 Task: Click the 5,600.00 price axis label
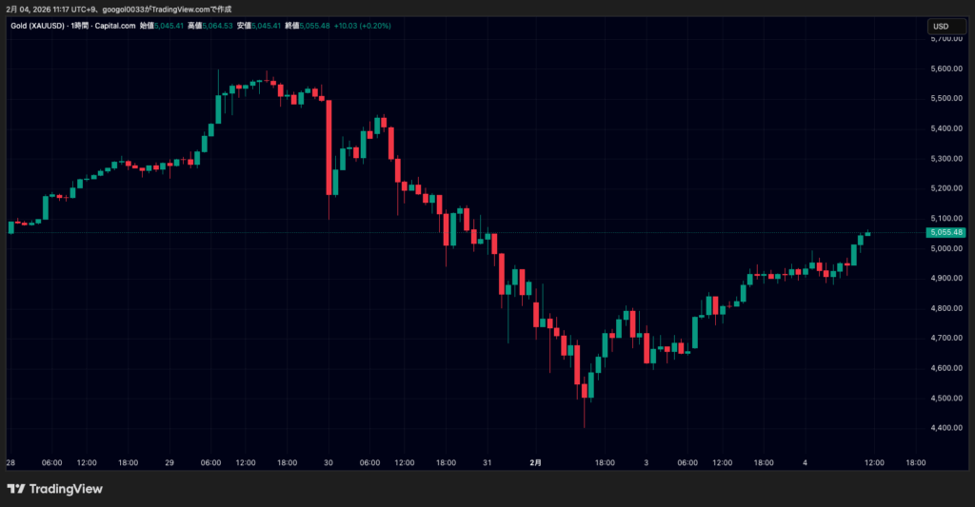(947, 68)
